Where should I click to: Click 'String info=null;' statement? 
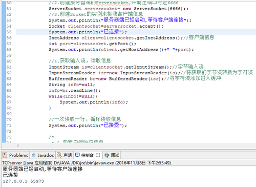72,85
